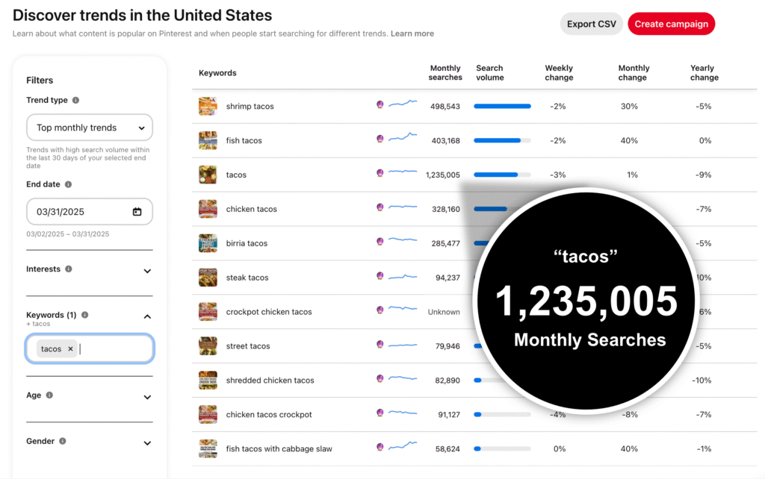Click the info icon beside Age

pyautogui.click(x=49, y=395)
